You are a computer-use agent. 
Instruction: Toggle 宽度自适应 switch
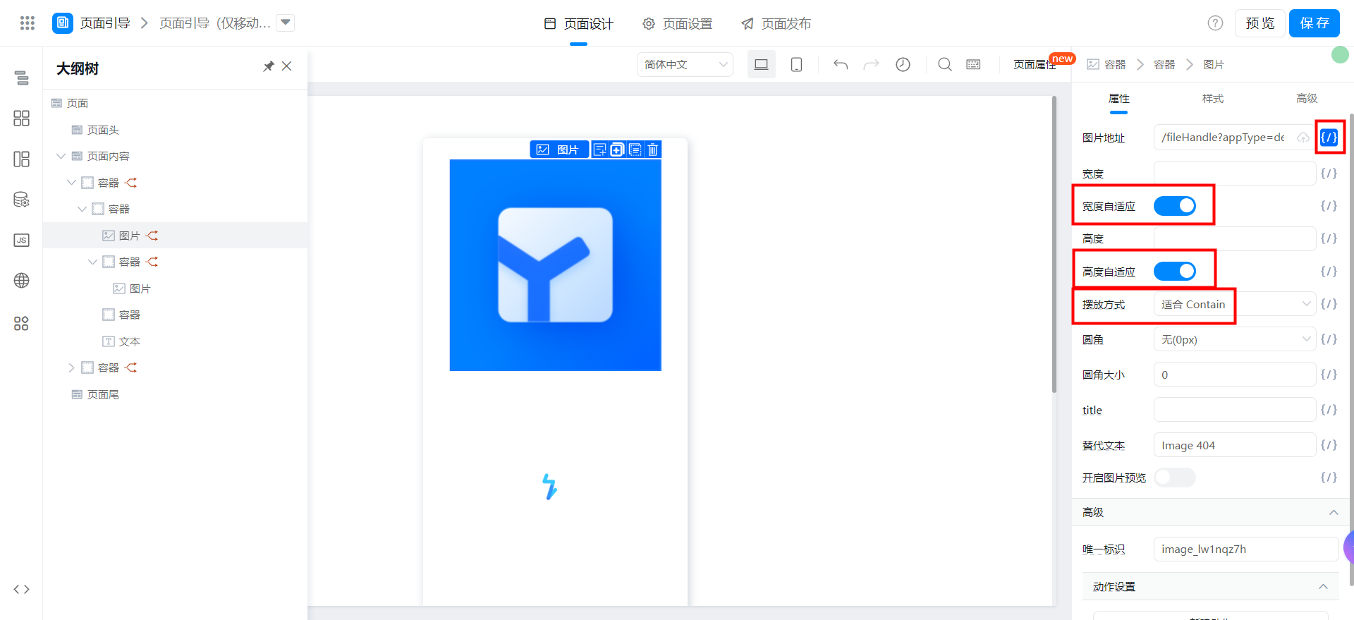(x=1175, y=206)
